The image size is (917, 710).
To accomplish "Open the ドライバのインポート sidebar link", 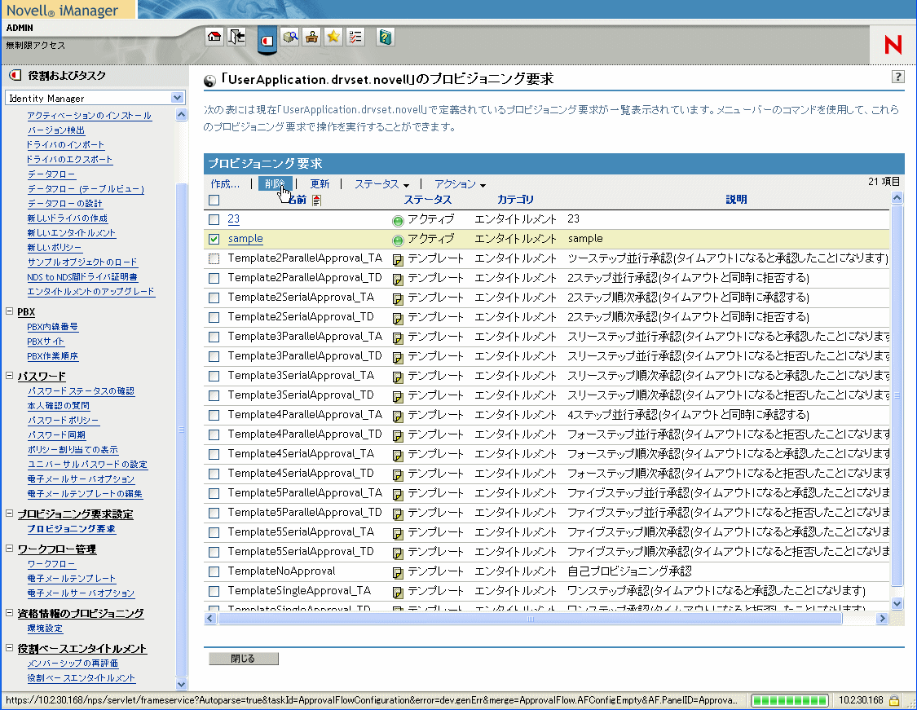I will pyautogui.click(x=65, y=144).
